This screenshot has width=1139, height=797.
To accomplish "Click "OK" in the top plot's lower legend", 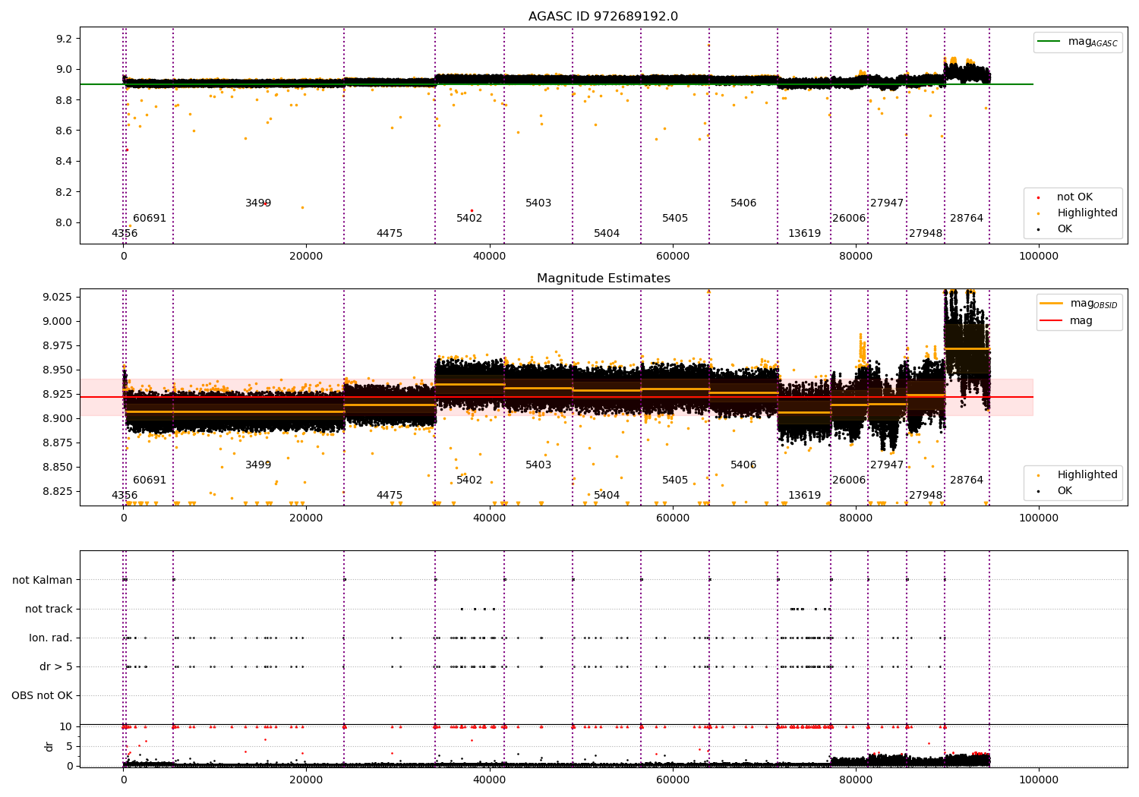I will 1056,229.
